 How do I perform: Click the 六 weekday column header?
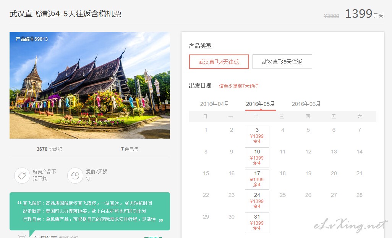[360, 117]
